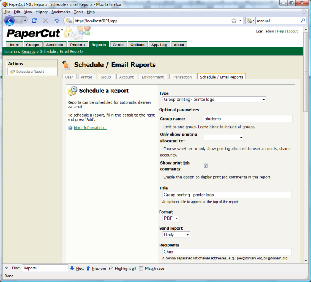Image resolution: width=311 pixels, height=282 pixels.
Task: Click Schedule a Report action link
Action: [x=30, y=72]
